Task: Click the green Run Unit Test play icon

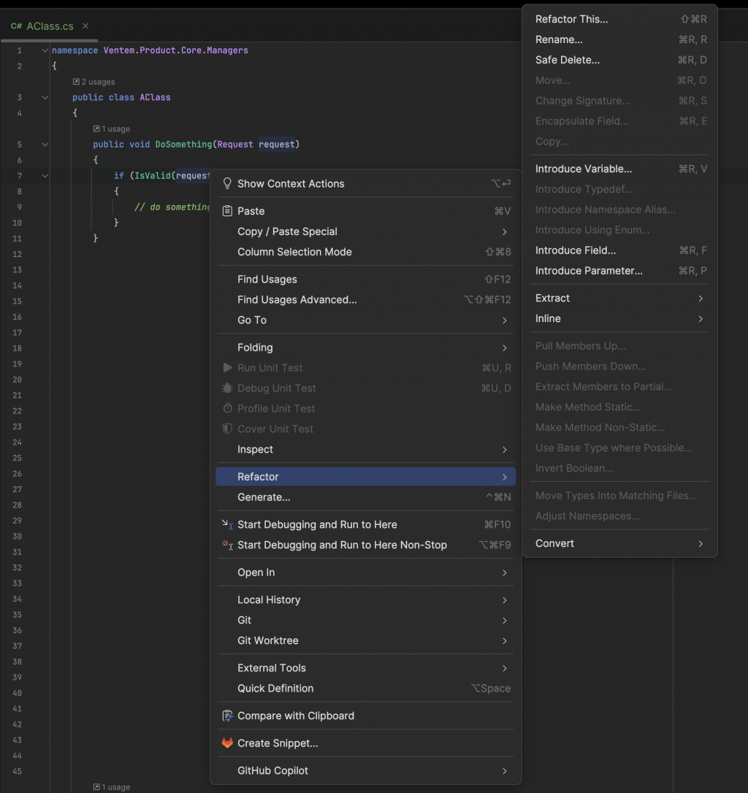Action: [x=227, y=368]
